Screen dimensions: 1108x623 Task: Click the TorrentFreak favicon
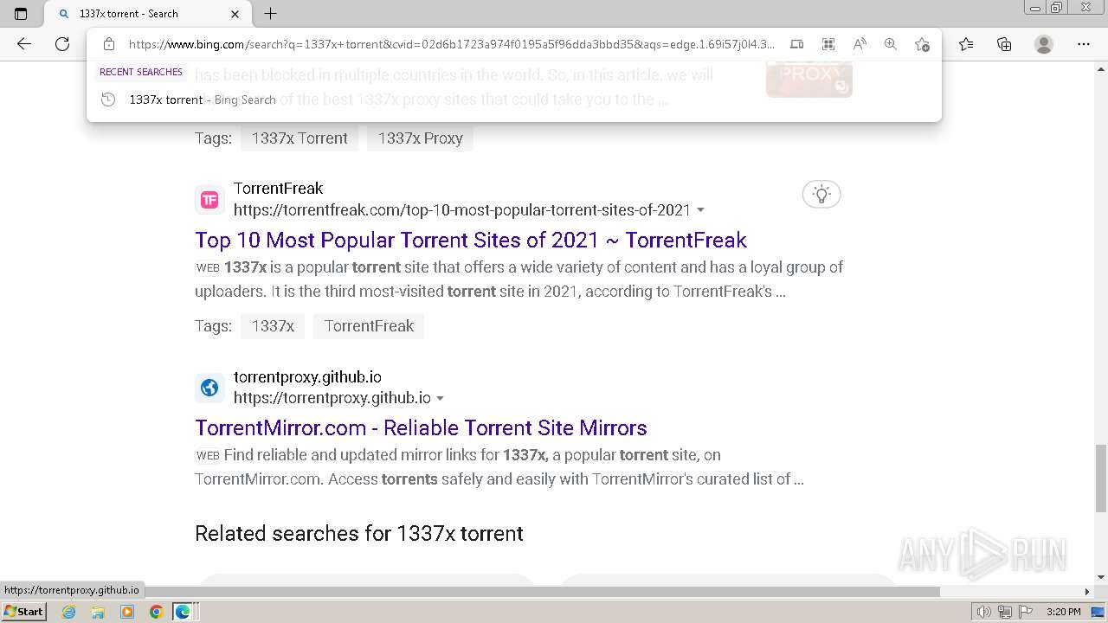click(x=209, y=200)
